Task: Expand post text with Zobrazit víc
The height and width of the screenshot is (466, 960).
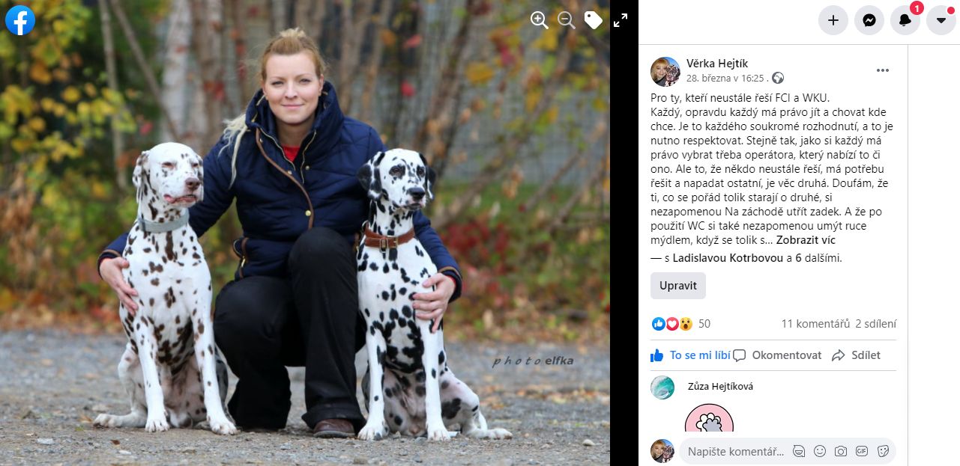Action: 806,240
